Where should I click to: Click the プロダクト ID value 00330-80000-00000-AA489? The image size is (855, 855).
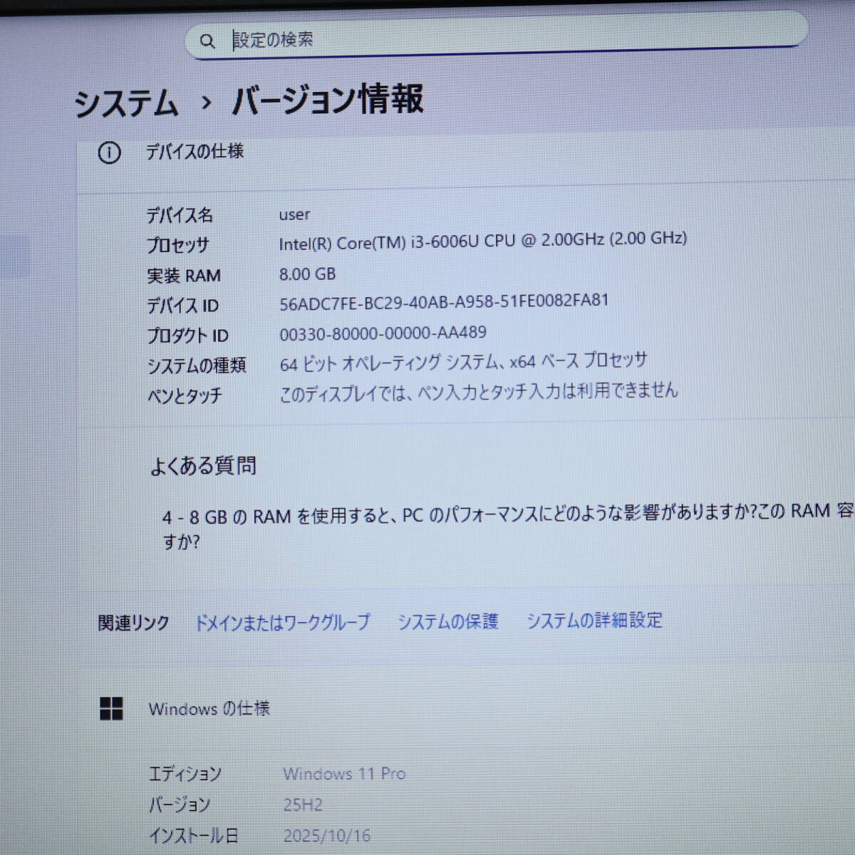(383, 333)
